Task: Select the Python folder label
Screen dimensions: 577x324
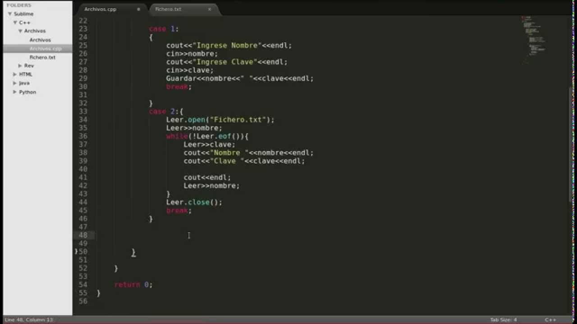Action: [27, 92]
